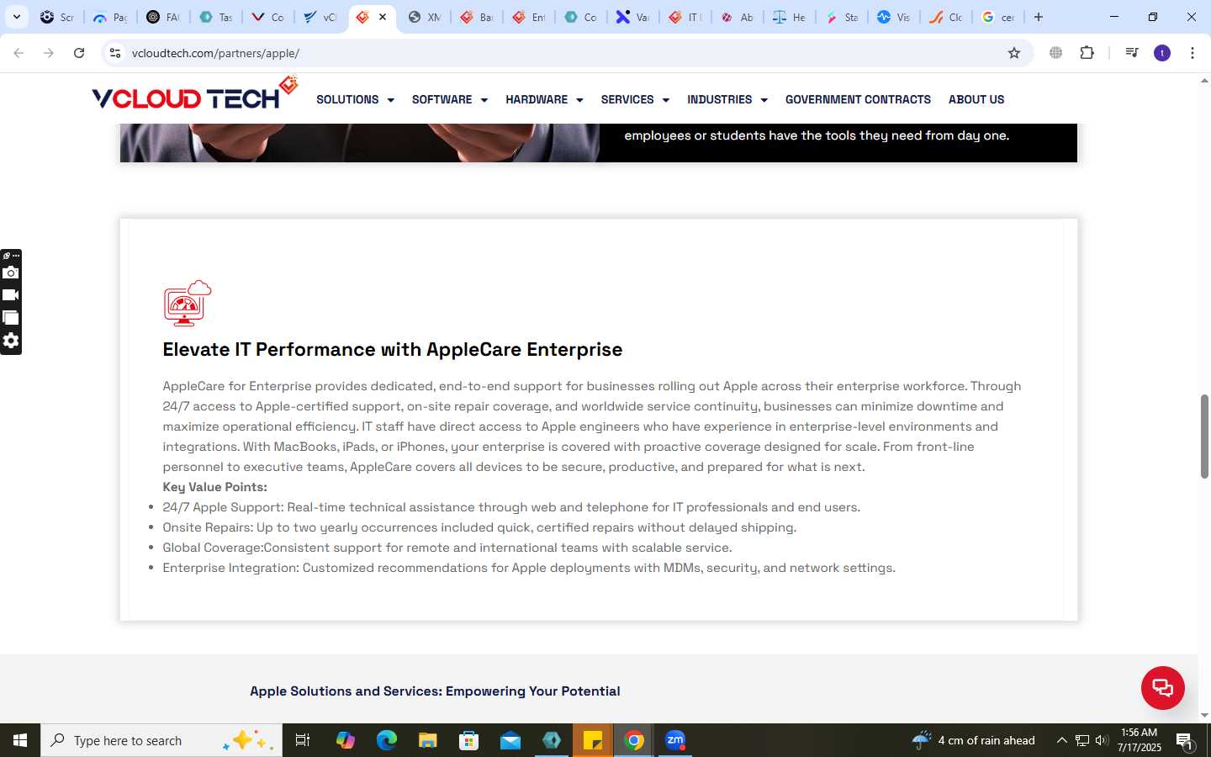Open Microsoft Store from the taskbar

[469, 740]
